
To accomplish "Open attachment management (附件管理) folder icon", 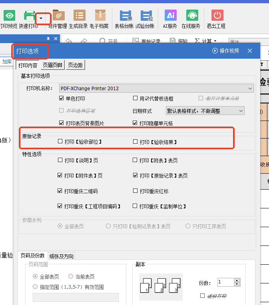I will click(58, 15).
